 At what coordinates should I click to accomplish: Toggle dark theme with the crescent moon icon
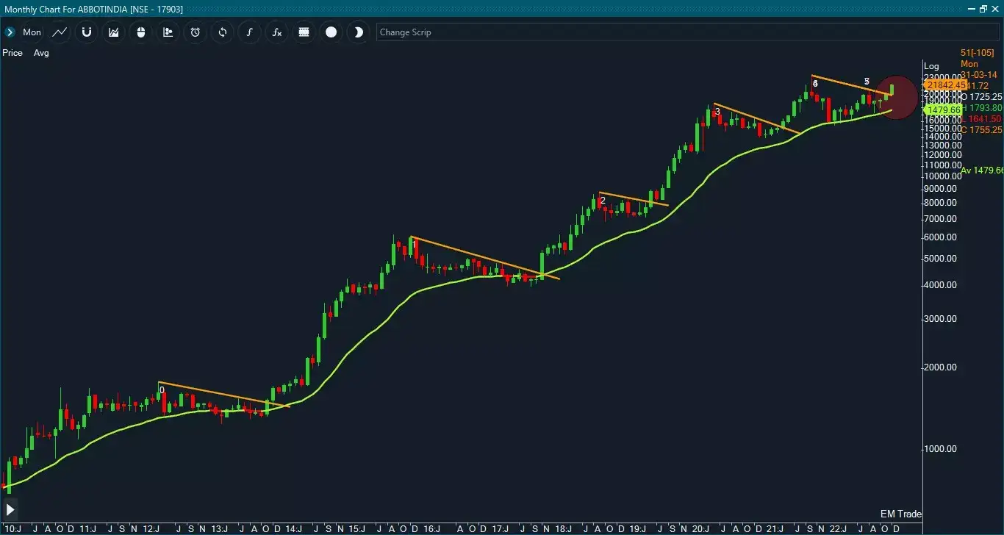tap(358, 32)
